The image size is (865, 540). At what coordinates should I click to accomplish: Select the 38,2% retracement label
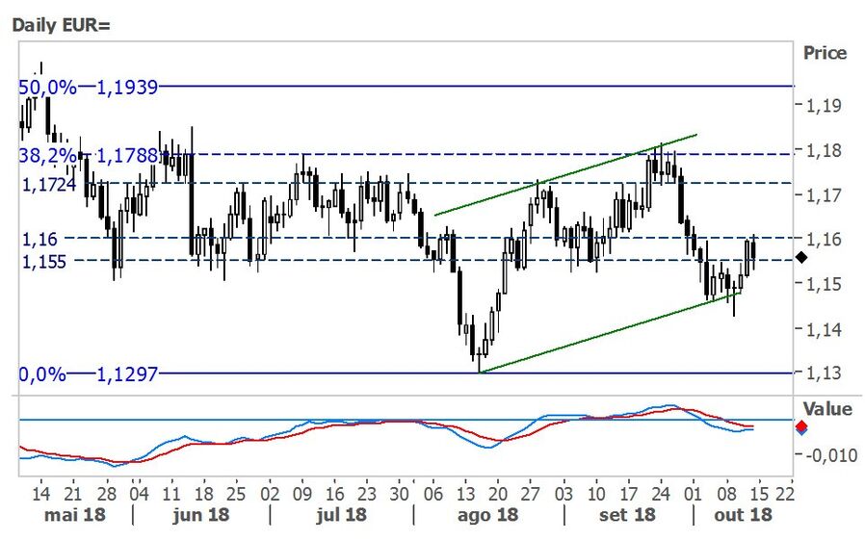48,155
